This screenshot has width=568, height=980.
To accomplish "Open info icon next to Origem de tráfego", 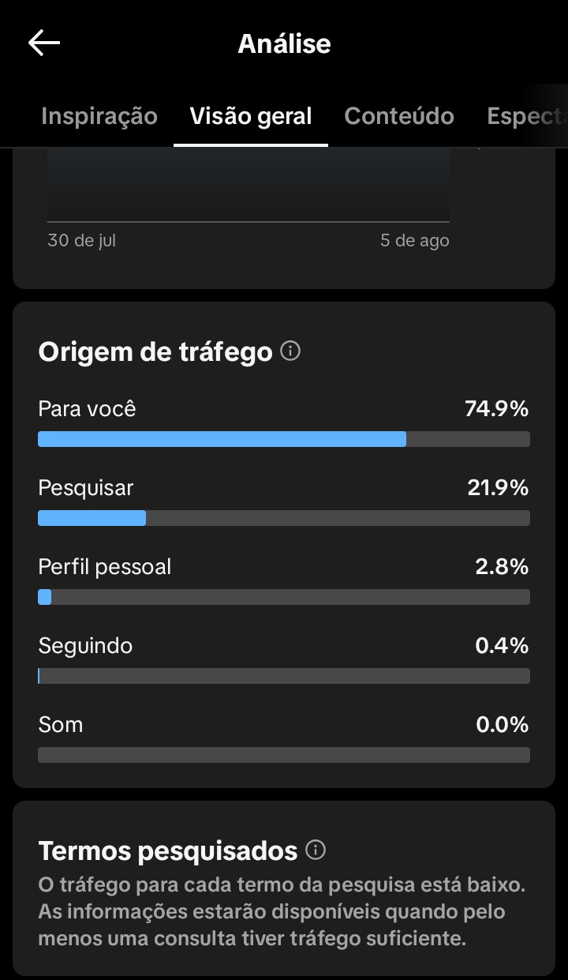I will point(290,351).
